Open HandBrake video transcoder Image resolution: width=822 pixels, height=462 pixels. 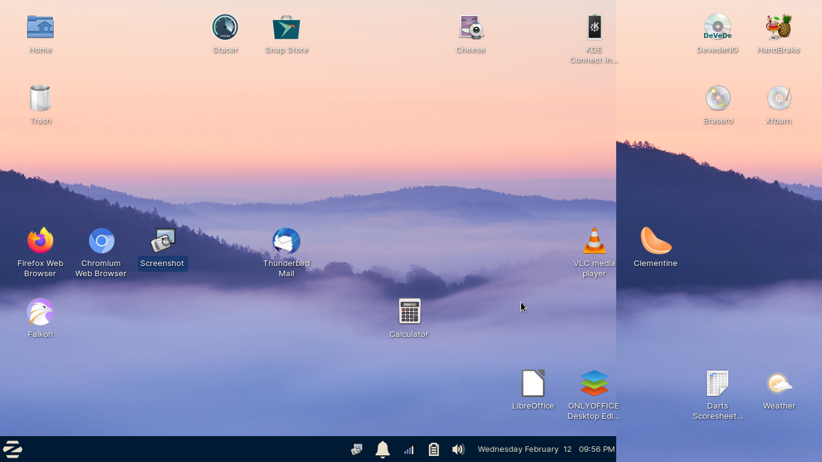pos(779,28)
